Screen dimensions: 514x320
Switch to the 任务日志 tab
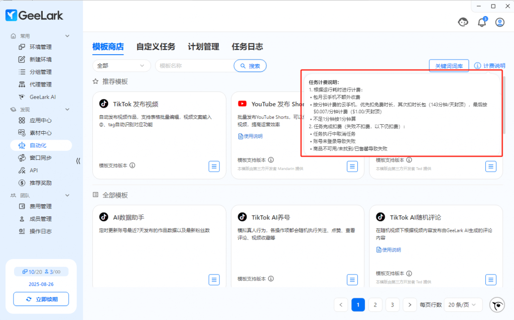[247, 47]
